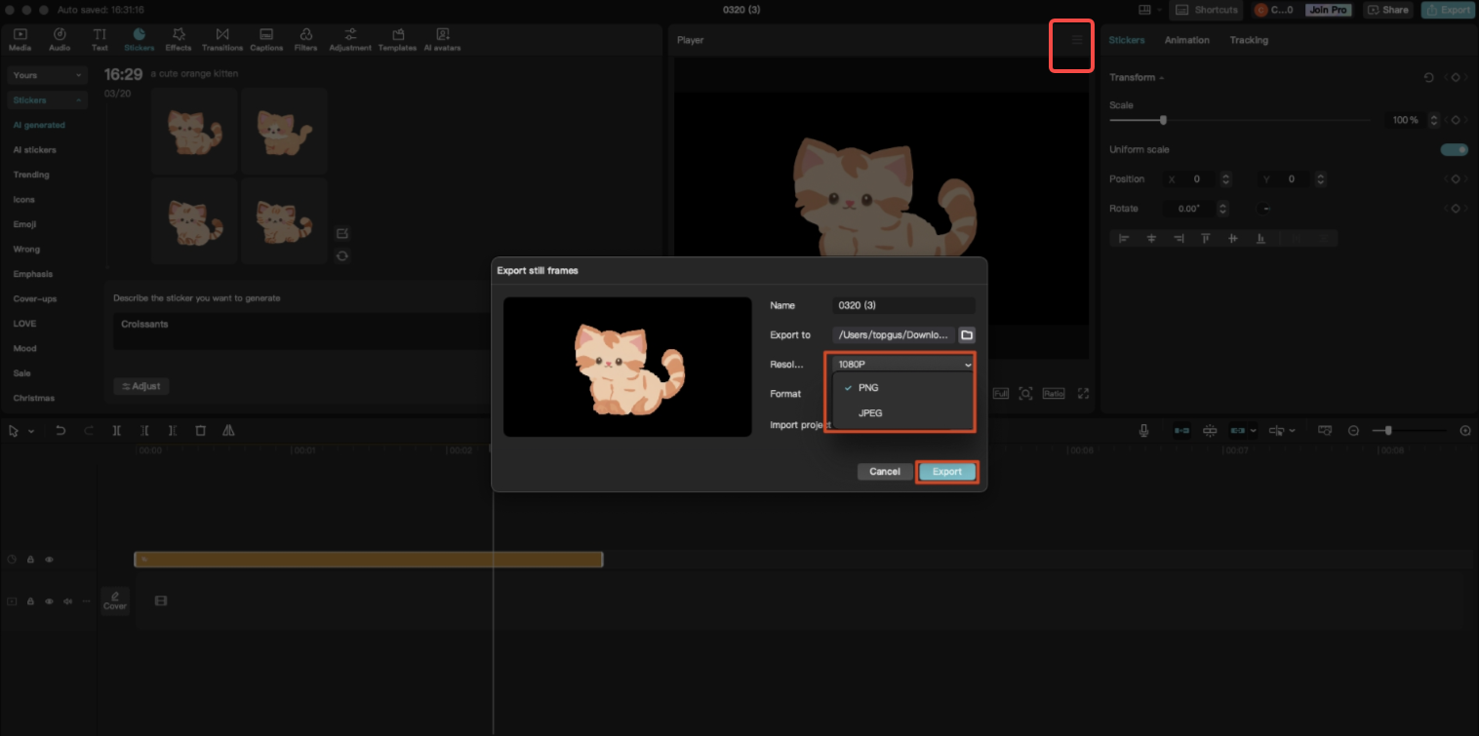Screen dimensions: 1479x736
Task: Click the microphone record voiceover icon
Action: click(x=1143, y=430)
